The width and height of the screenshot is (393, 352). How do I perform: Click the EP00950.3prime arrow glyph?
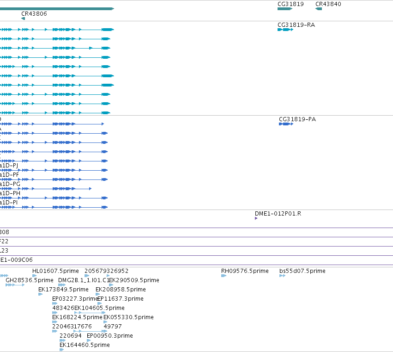pyautogui.click(x=89, y=341)
